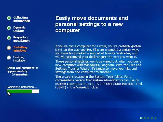Click the green Collecting information step indicator
Viewport: 163px width, 122px height.
pyautogui.click(x=9, y=18)
